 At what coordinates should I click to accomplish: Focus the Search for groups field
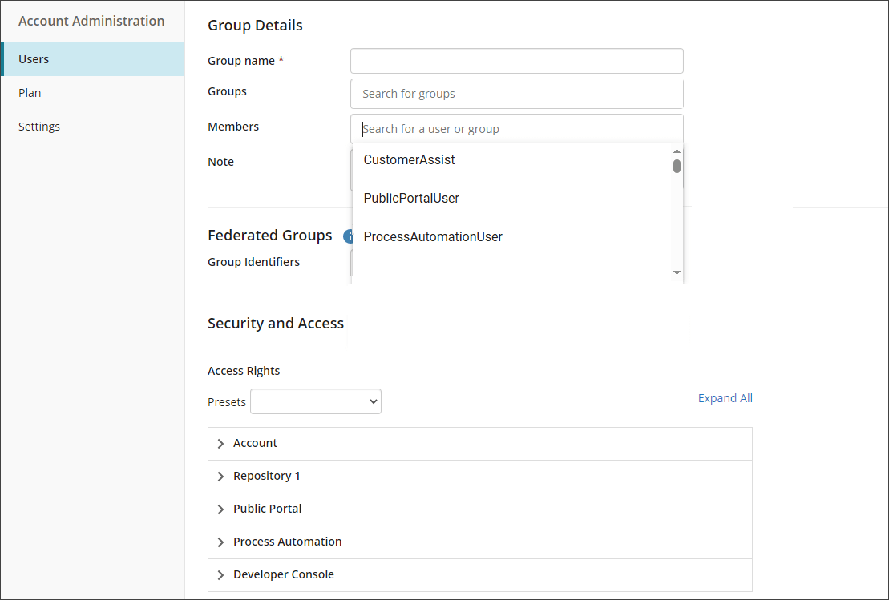(516, 94)
